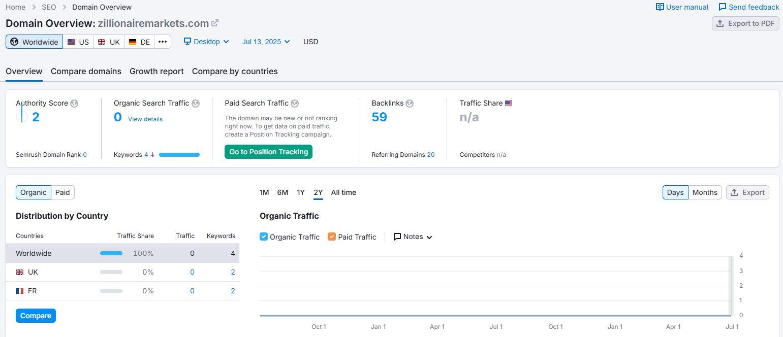783x337 pixels.
Task: Select the 6M time range
Action: point(283,192)
